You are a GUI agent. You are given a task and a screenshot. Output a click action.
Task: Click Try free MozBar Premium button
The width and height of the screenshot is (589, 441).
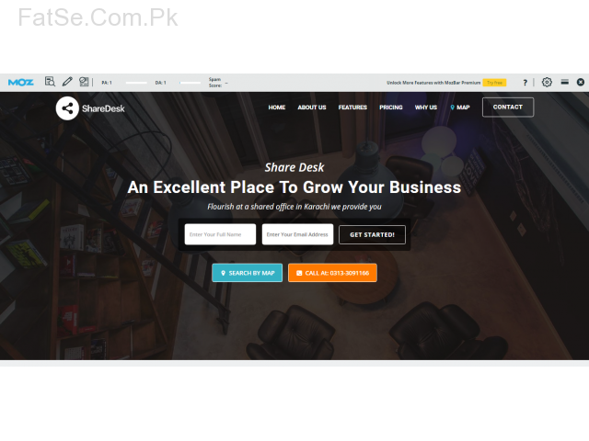click(494, 83)
